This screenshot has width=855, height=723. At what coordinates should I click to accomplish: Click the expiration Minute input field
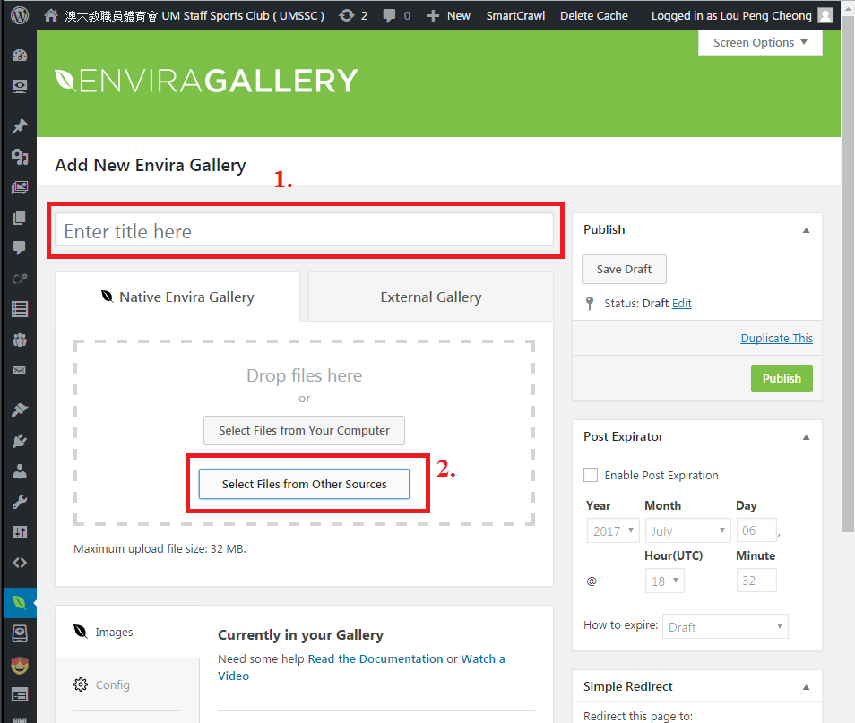[x=756, y=581]
